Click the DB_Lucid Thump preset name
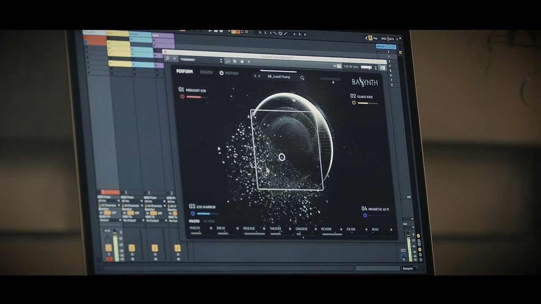 pos(279,77)
